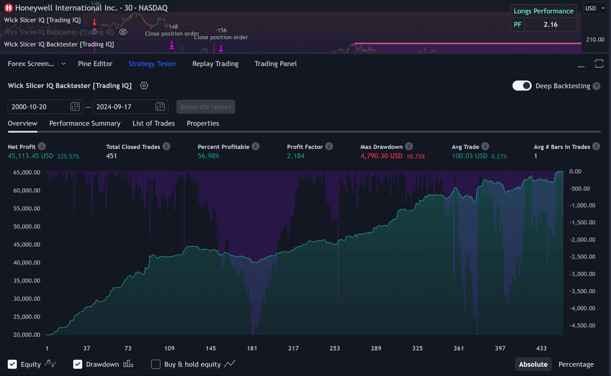Click Profit Factor value 2.184
This screenshot has width=611, height=376.
296,156
